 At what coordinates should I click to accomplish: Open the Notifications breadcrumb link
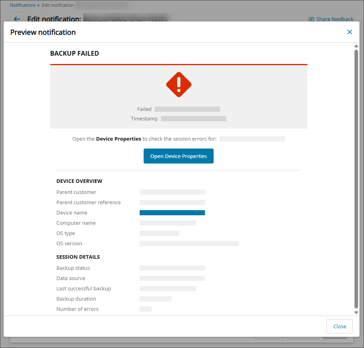[23, 6]
